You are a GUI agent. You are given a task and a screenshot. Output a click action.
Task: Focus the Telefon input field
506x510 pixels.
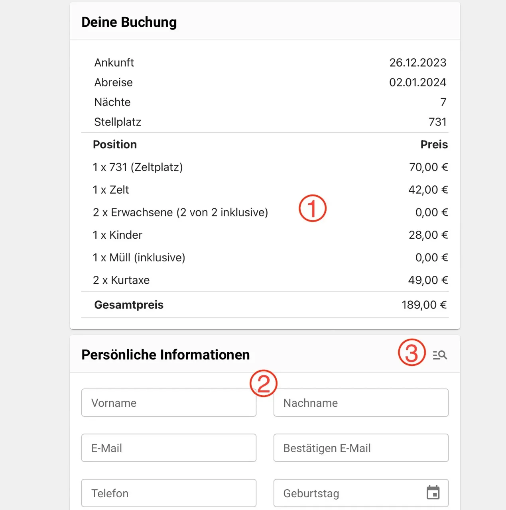click(169, 493)
